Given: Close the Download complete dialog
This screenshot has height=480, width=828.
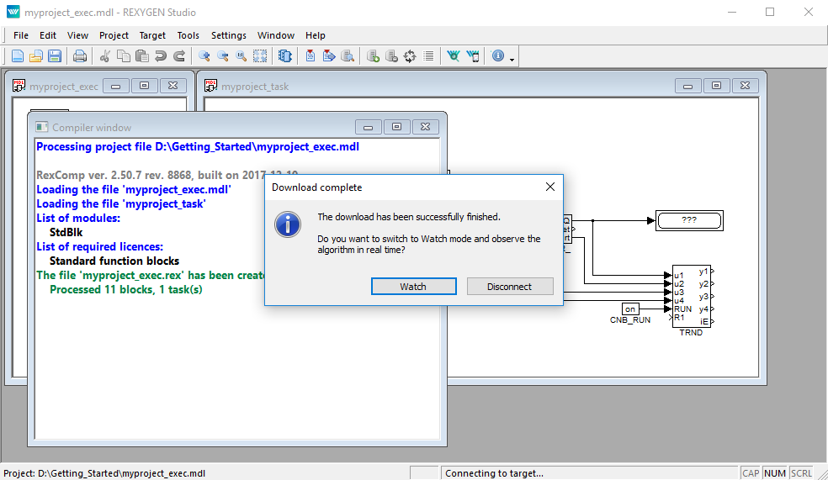Looking at the screenshot, I should (x=549, y=187).
